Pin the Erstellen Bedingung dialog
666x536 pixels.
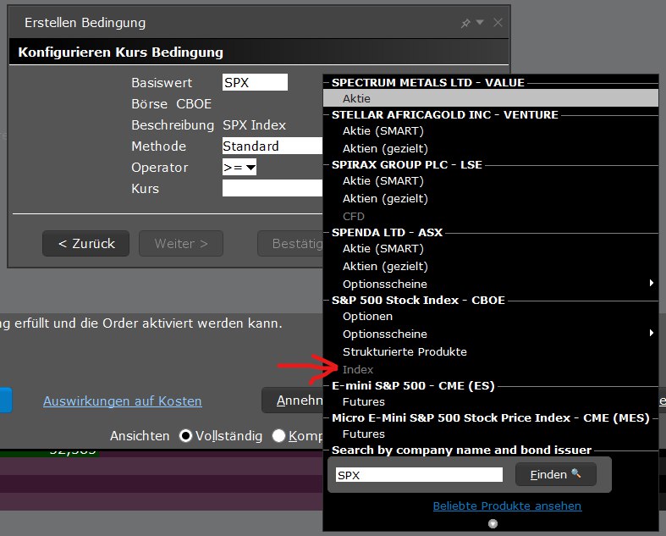465,23
